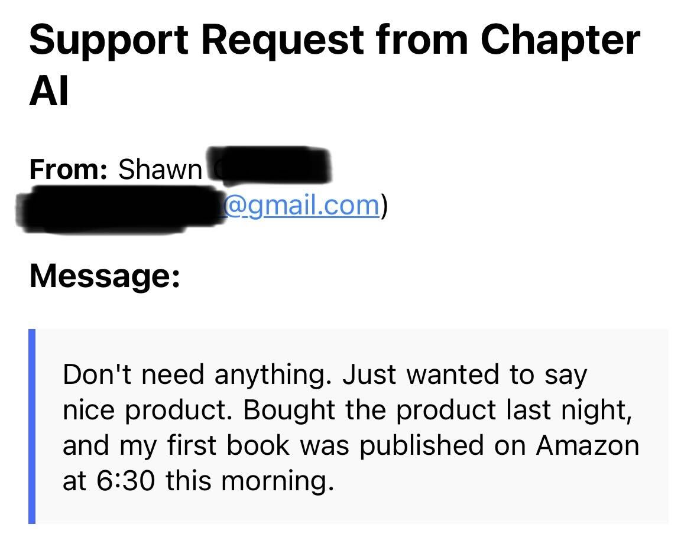Click "this morning." at the message end
This screenshot has height=557, width=697.
250,481
